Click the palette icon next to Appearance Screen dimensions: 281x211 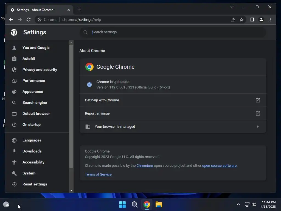(x=14, y=92)
